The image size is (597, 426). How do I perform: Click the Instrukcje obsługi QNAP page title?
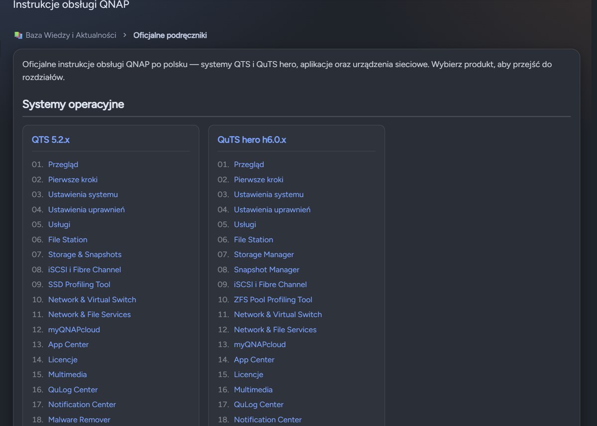click(x=71, y=5)
